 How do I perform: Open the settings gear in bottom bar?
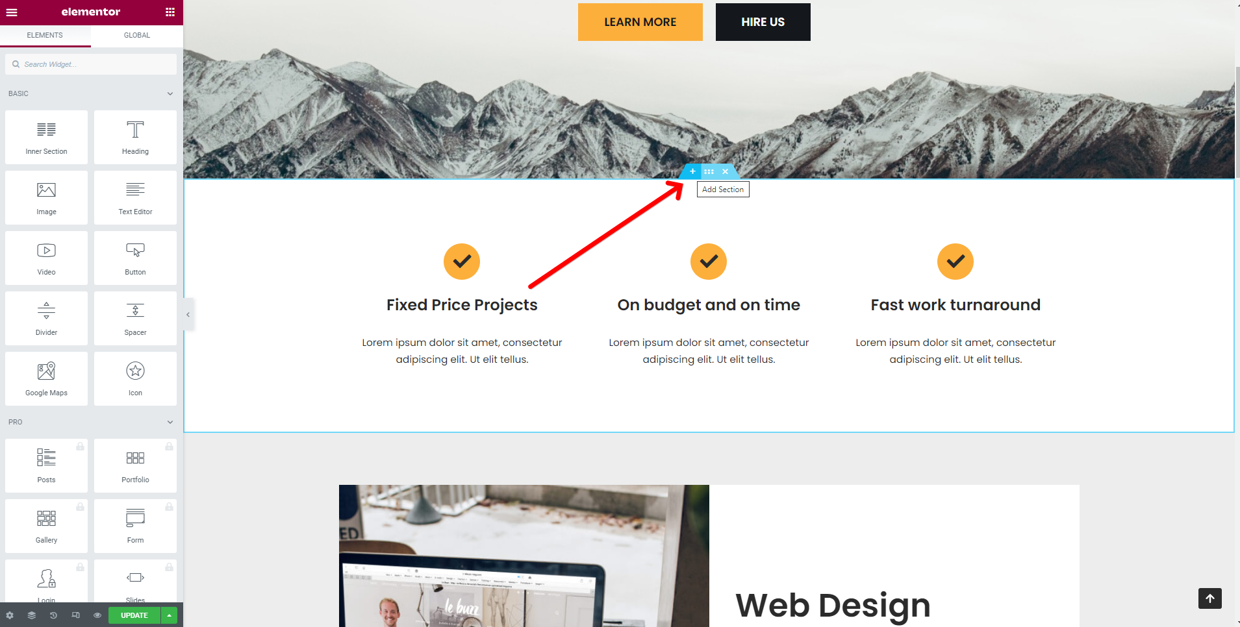[10, 615]
